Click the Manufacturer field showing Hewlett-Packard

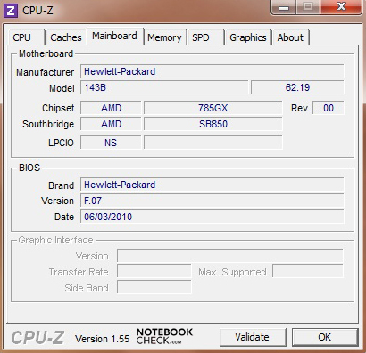tap(212, 71)
